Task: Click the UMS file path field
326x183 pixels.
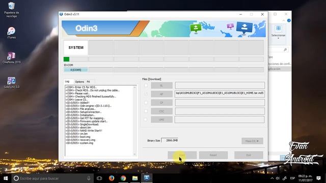Action: click(x=220, y=119)
